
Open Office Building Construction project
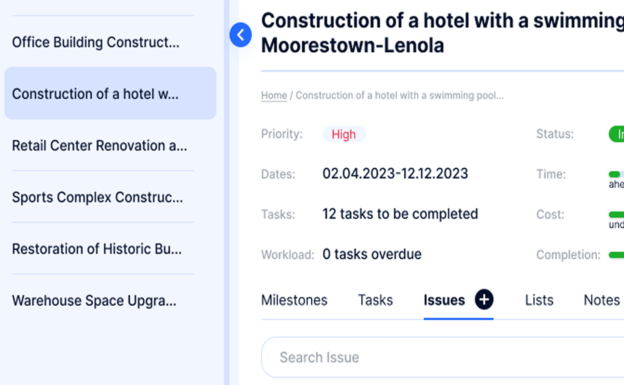coord(95,42)
